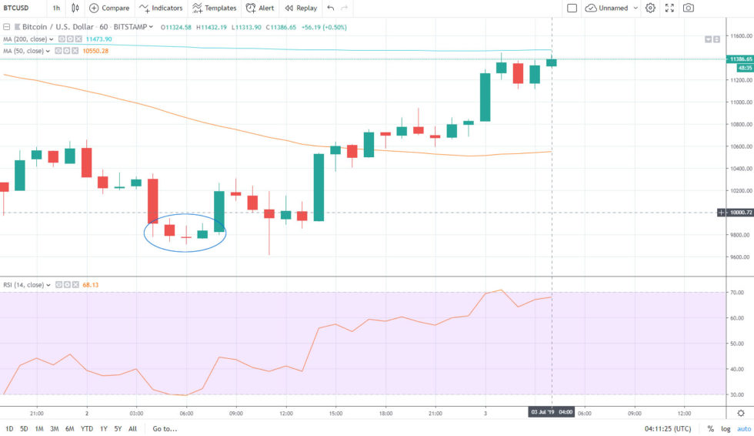Click the C11386.65 close value in legend
This screenshot has width=754, height=436.
(281, 27)
